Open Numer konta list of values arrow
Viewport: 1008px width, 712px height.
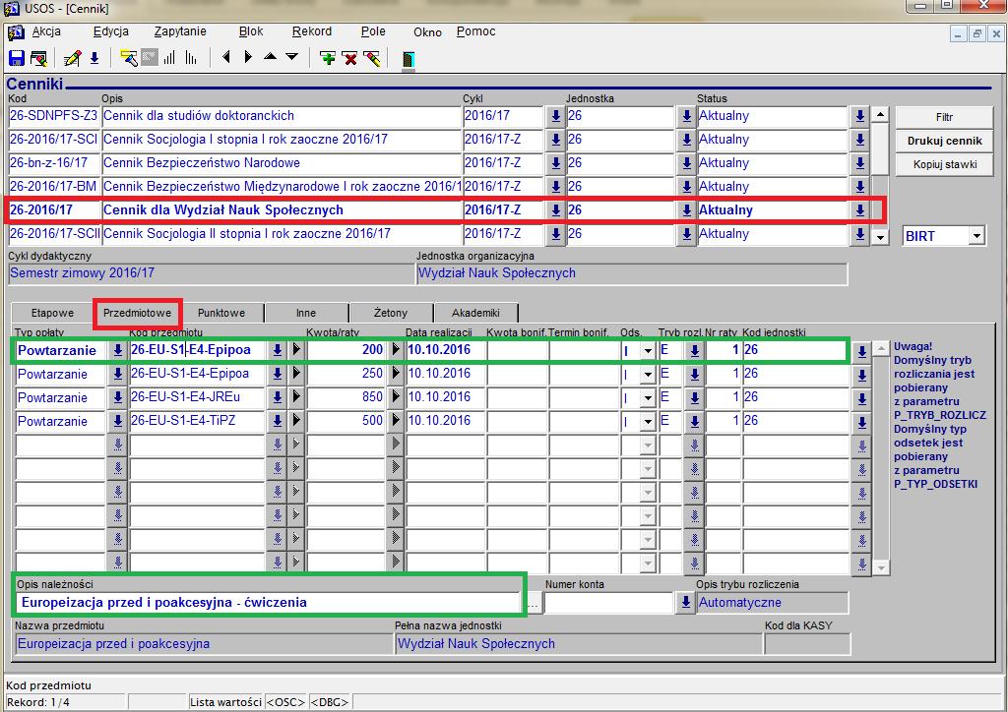[686, 603]
